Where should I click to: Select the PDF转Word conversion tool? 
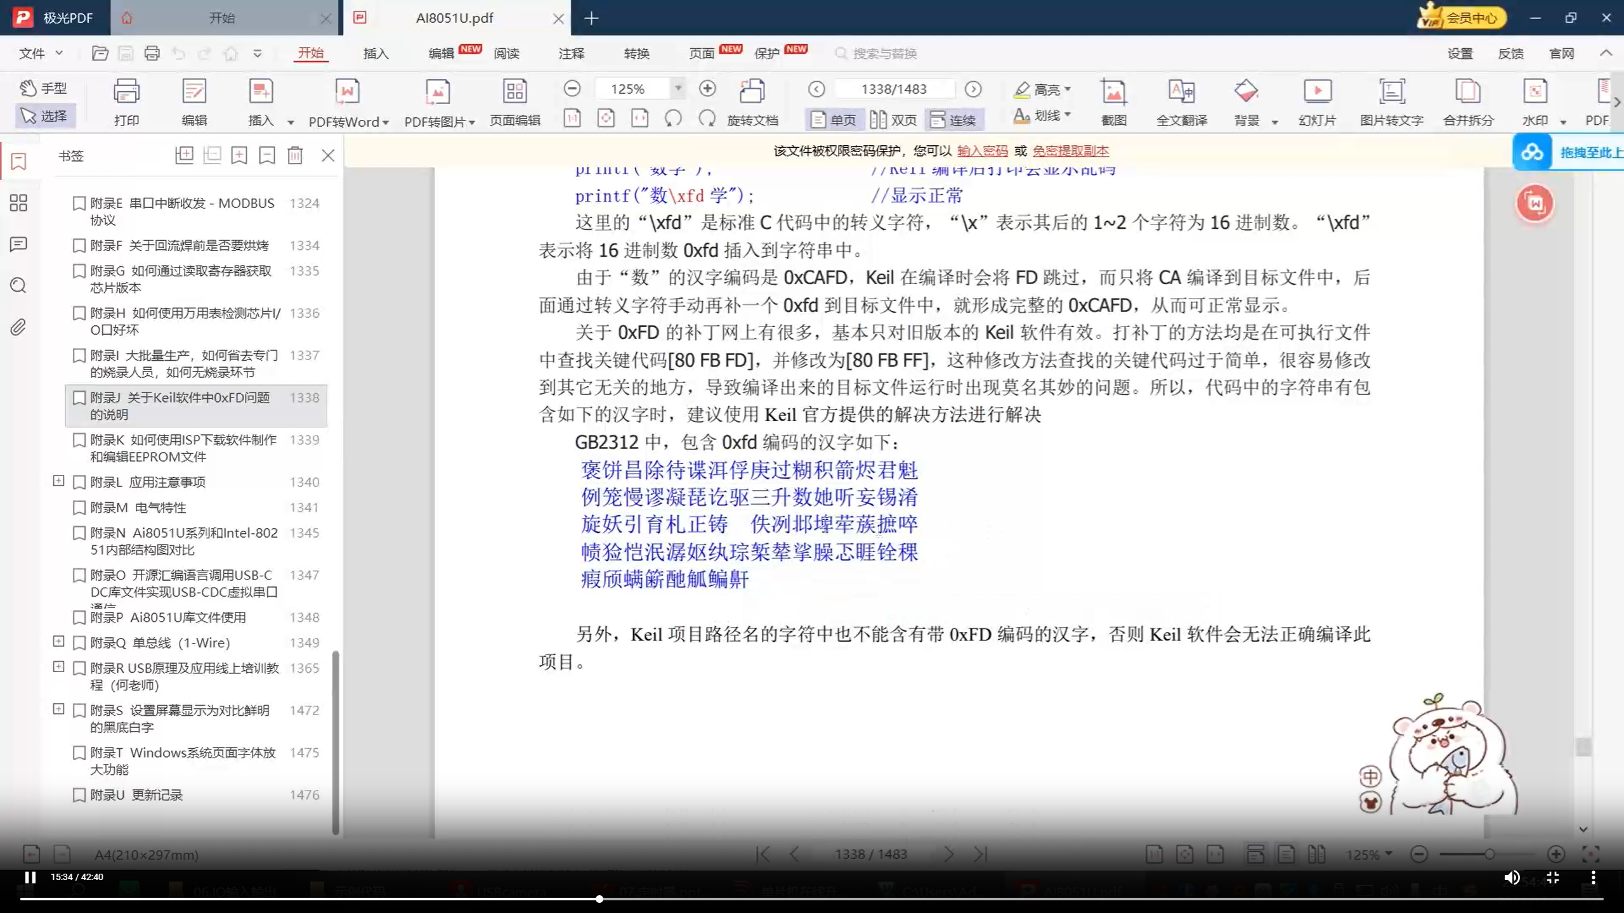pyautogui.click(x=346, y=101)
